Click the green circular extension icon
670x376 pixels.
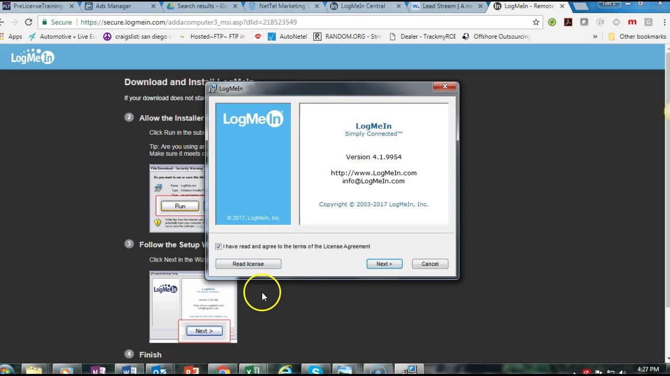click(552, 22)
